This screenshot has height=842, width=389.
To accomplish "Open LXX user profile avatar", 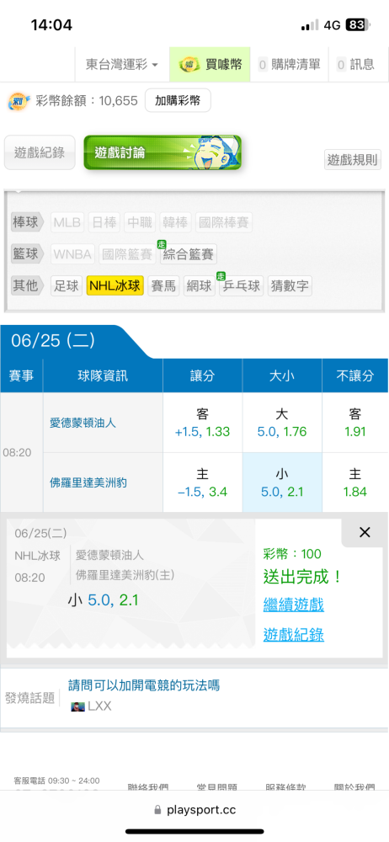I will pos(78,706).
